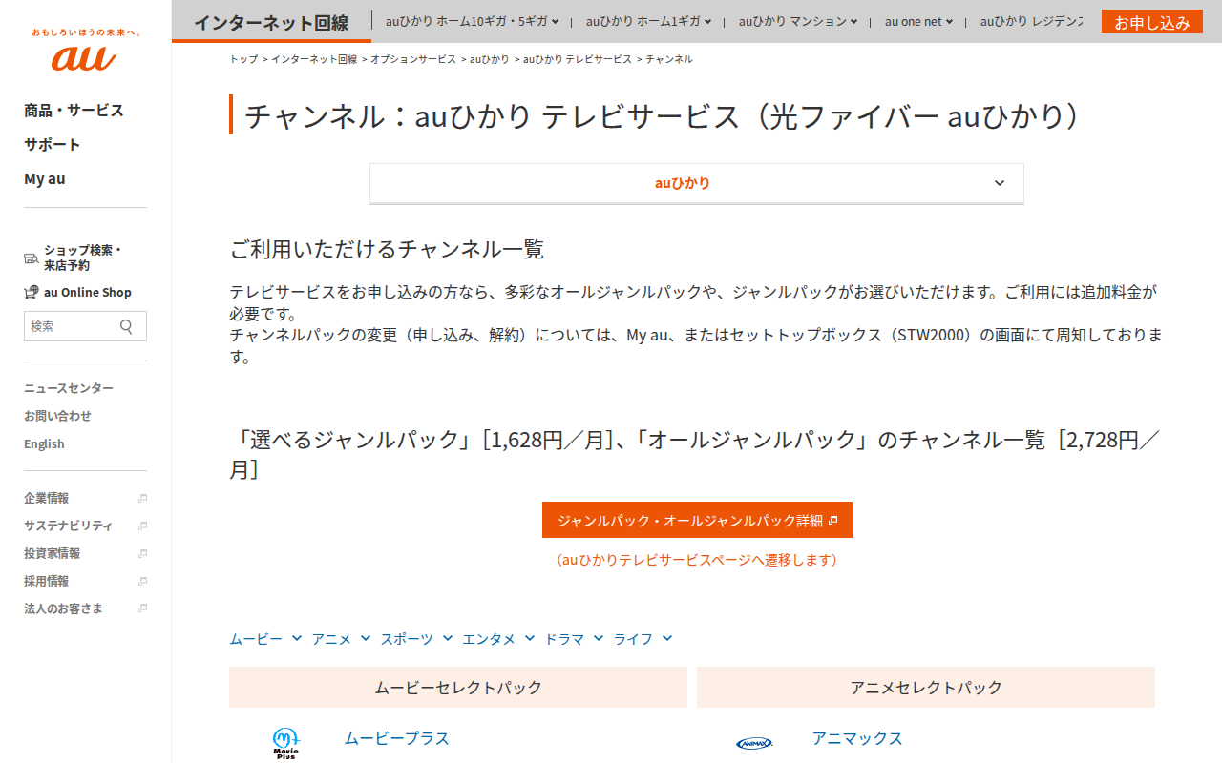Screen dimensions: 1222x763
Task: Click auひかり breadcrumb link
Action: tap(490, 59)
